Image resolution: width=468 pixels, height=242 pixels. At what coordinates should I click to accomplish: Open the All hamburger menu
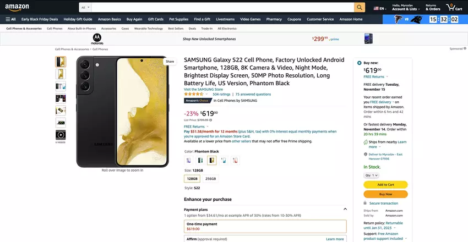click(x=10, y=19)
